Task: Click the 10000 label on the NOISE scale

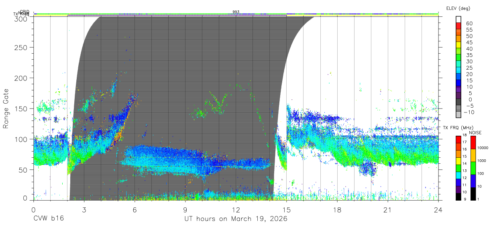Action: [x=482, y=148]
